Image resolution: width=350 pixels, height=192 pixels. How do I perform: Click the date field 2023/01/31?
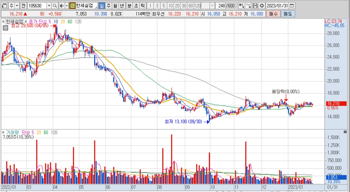277,6
